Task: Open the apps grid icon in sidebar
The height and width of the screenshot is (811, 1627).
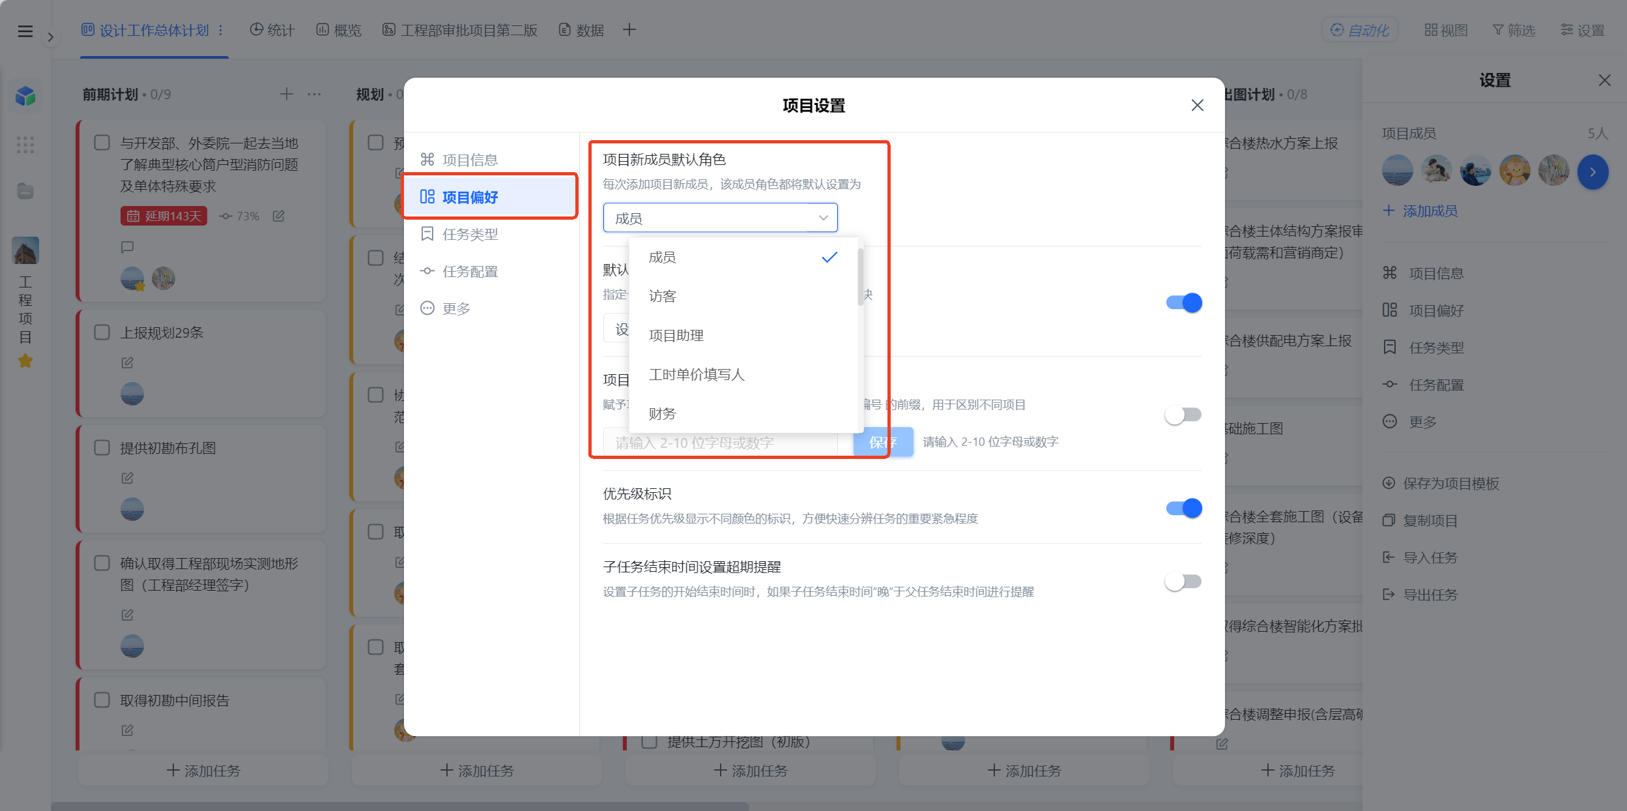Action: click(x=25, y=144)
